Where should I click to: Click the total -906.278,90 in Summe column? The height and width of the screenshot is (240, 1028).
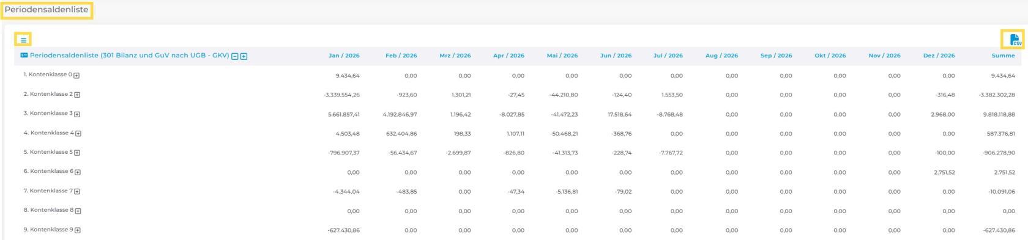click(x=999, y=153)
